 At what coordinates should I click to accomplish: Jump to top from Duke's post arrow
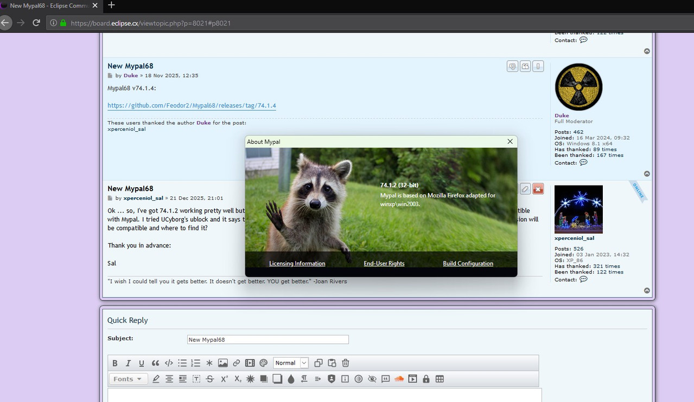pos(647,174)
